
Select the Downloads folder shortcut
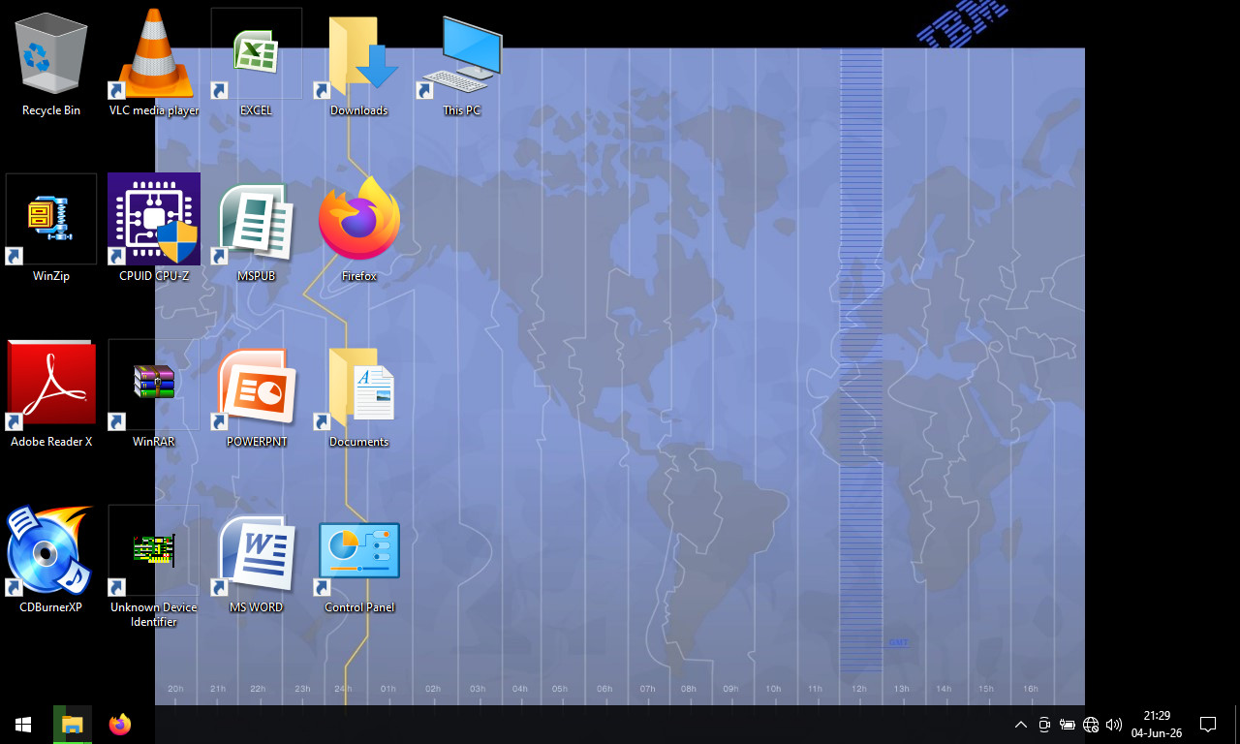(358, 63)
